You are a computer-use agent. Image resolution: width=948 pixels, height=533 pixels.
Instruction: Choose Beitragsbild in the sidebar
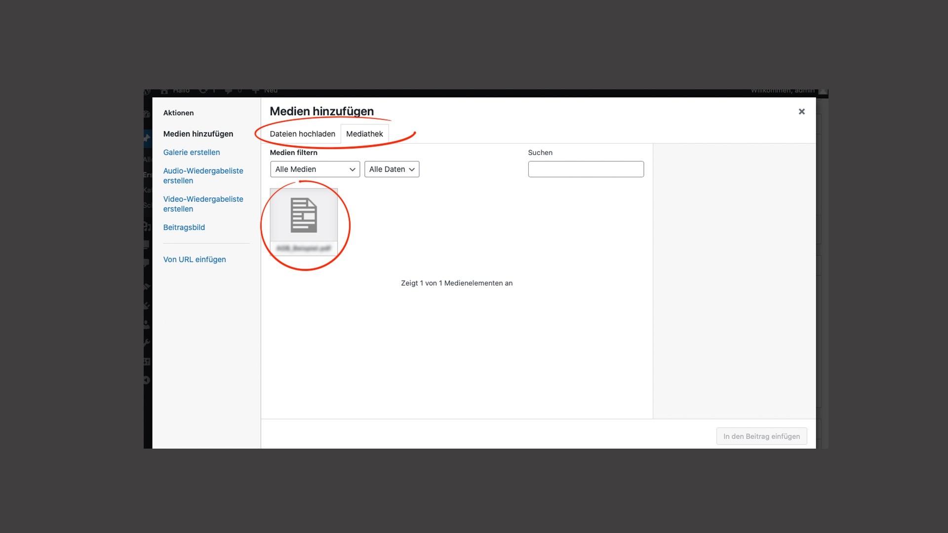coord(184,228)
